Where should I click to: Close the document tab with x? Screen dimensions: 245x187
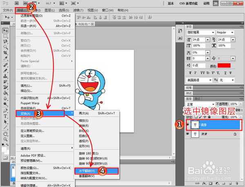pos(92,24)
